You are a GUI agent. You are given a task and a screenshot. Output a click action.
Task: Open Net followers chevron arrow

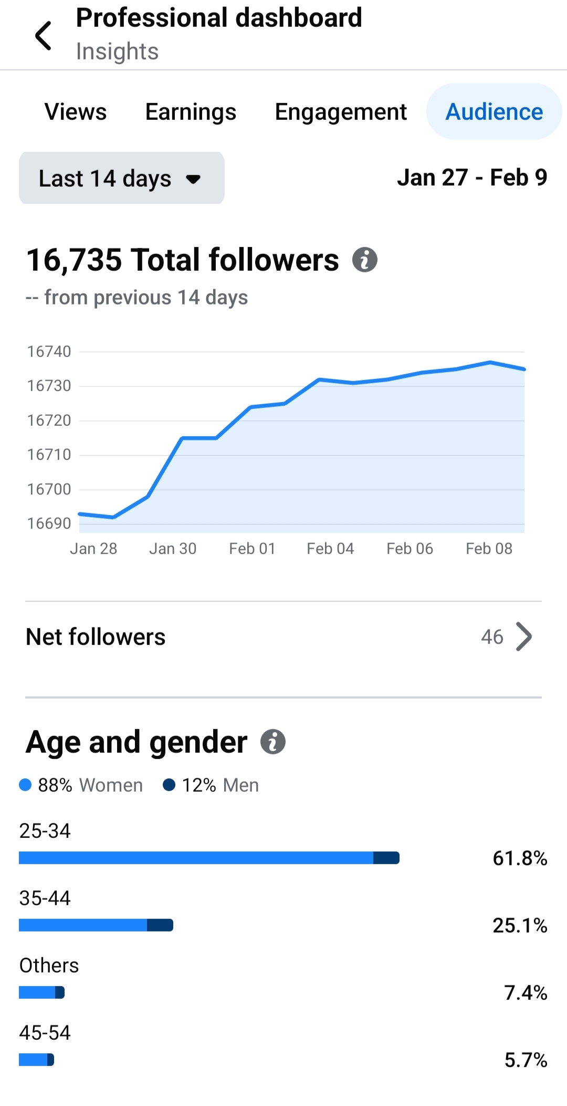coord(523,637)
